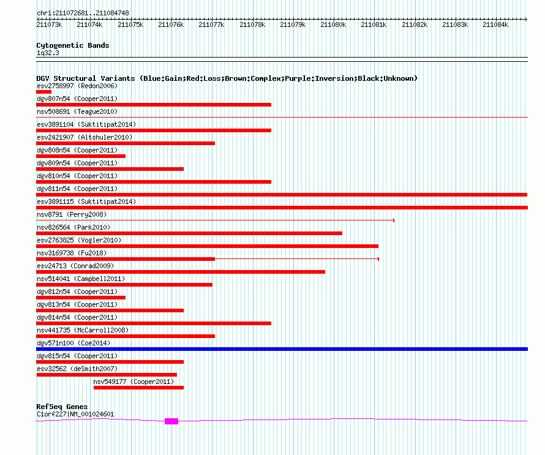The image size is (545, 455).
Task: Select the short red bar under esv2758997
Action: [44, 92]
